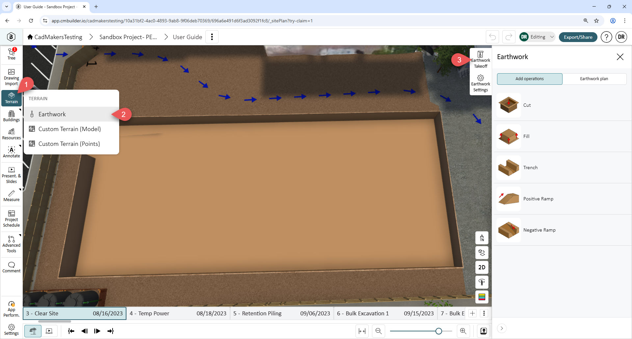
Task: Open the Buildings tool
Action: tap(12, 116)
